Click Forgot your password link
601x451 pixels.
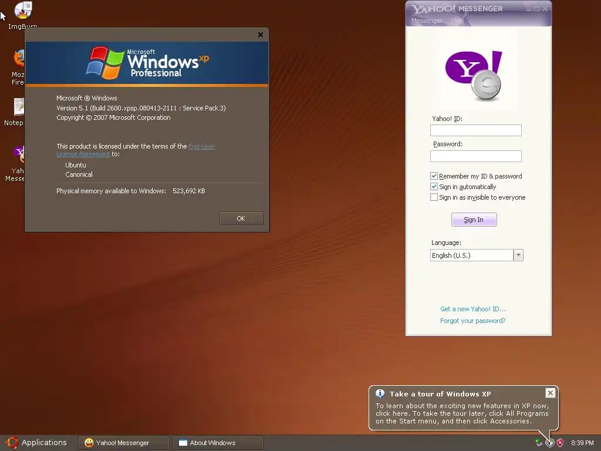[472, 321]
